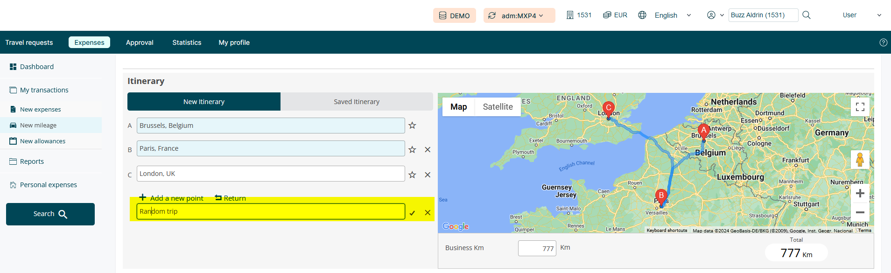
Task: Click the magnifier icon beside user field
Action: coord(806,15)
